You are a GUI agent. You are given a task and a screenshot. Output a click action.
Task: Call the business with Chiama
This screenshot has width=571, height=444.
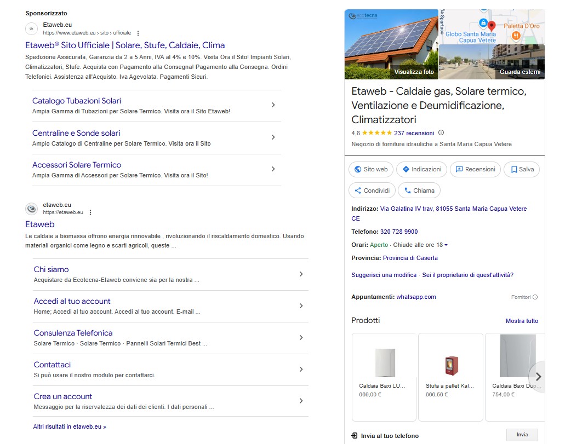click(x=419, y=191)
